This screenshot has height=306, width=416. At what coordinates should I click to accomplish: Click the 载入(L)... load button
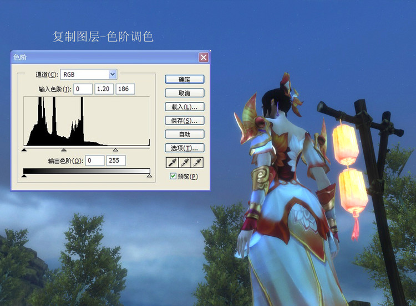(x=184, y=107)
